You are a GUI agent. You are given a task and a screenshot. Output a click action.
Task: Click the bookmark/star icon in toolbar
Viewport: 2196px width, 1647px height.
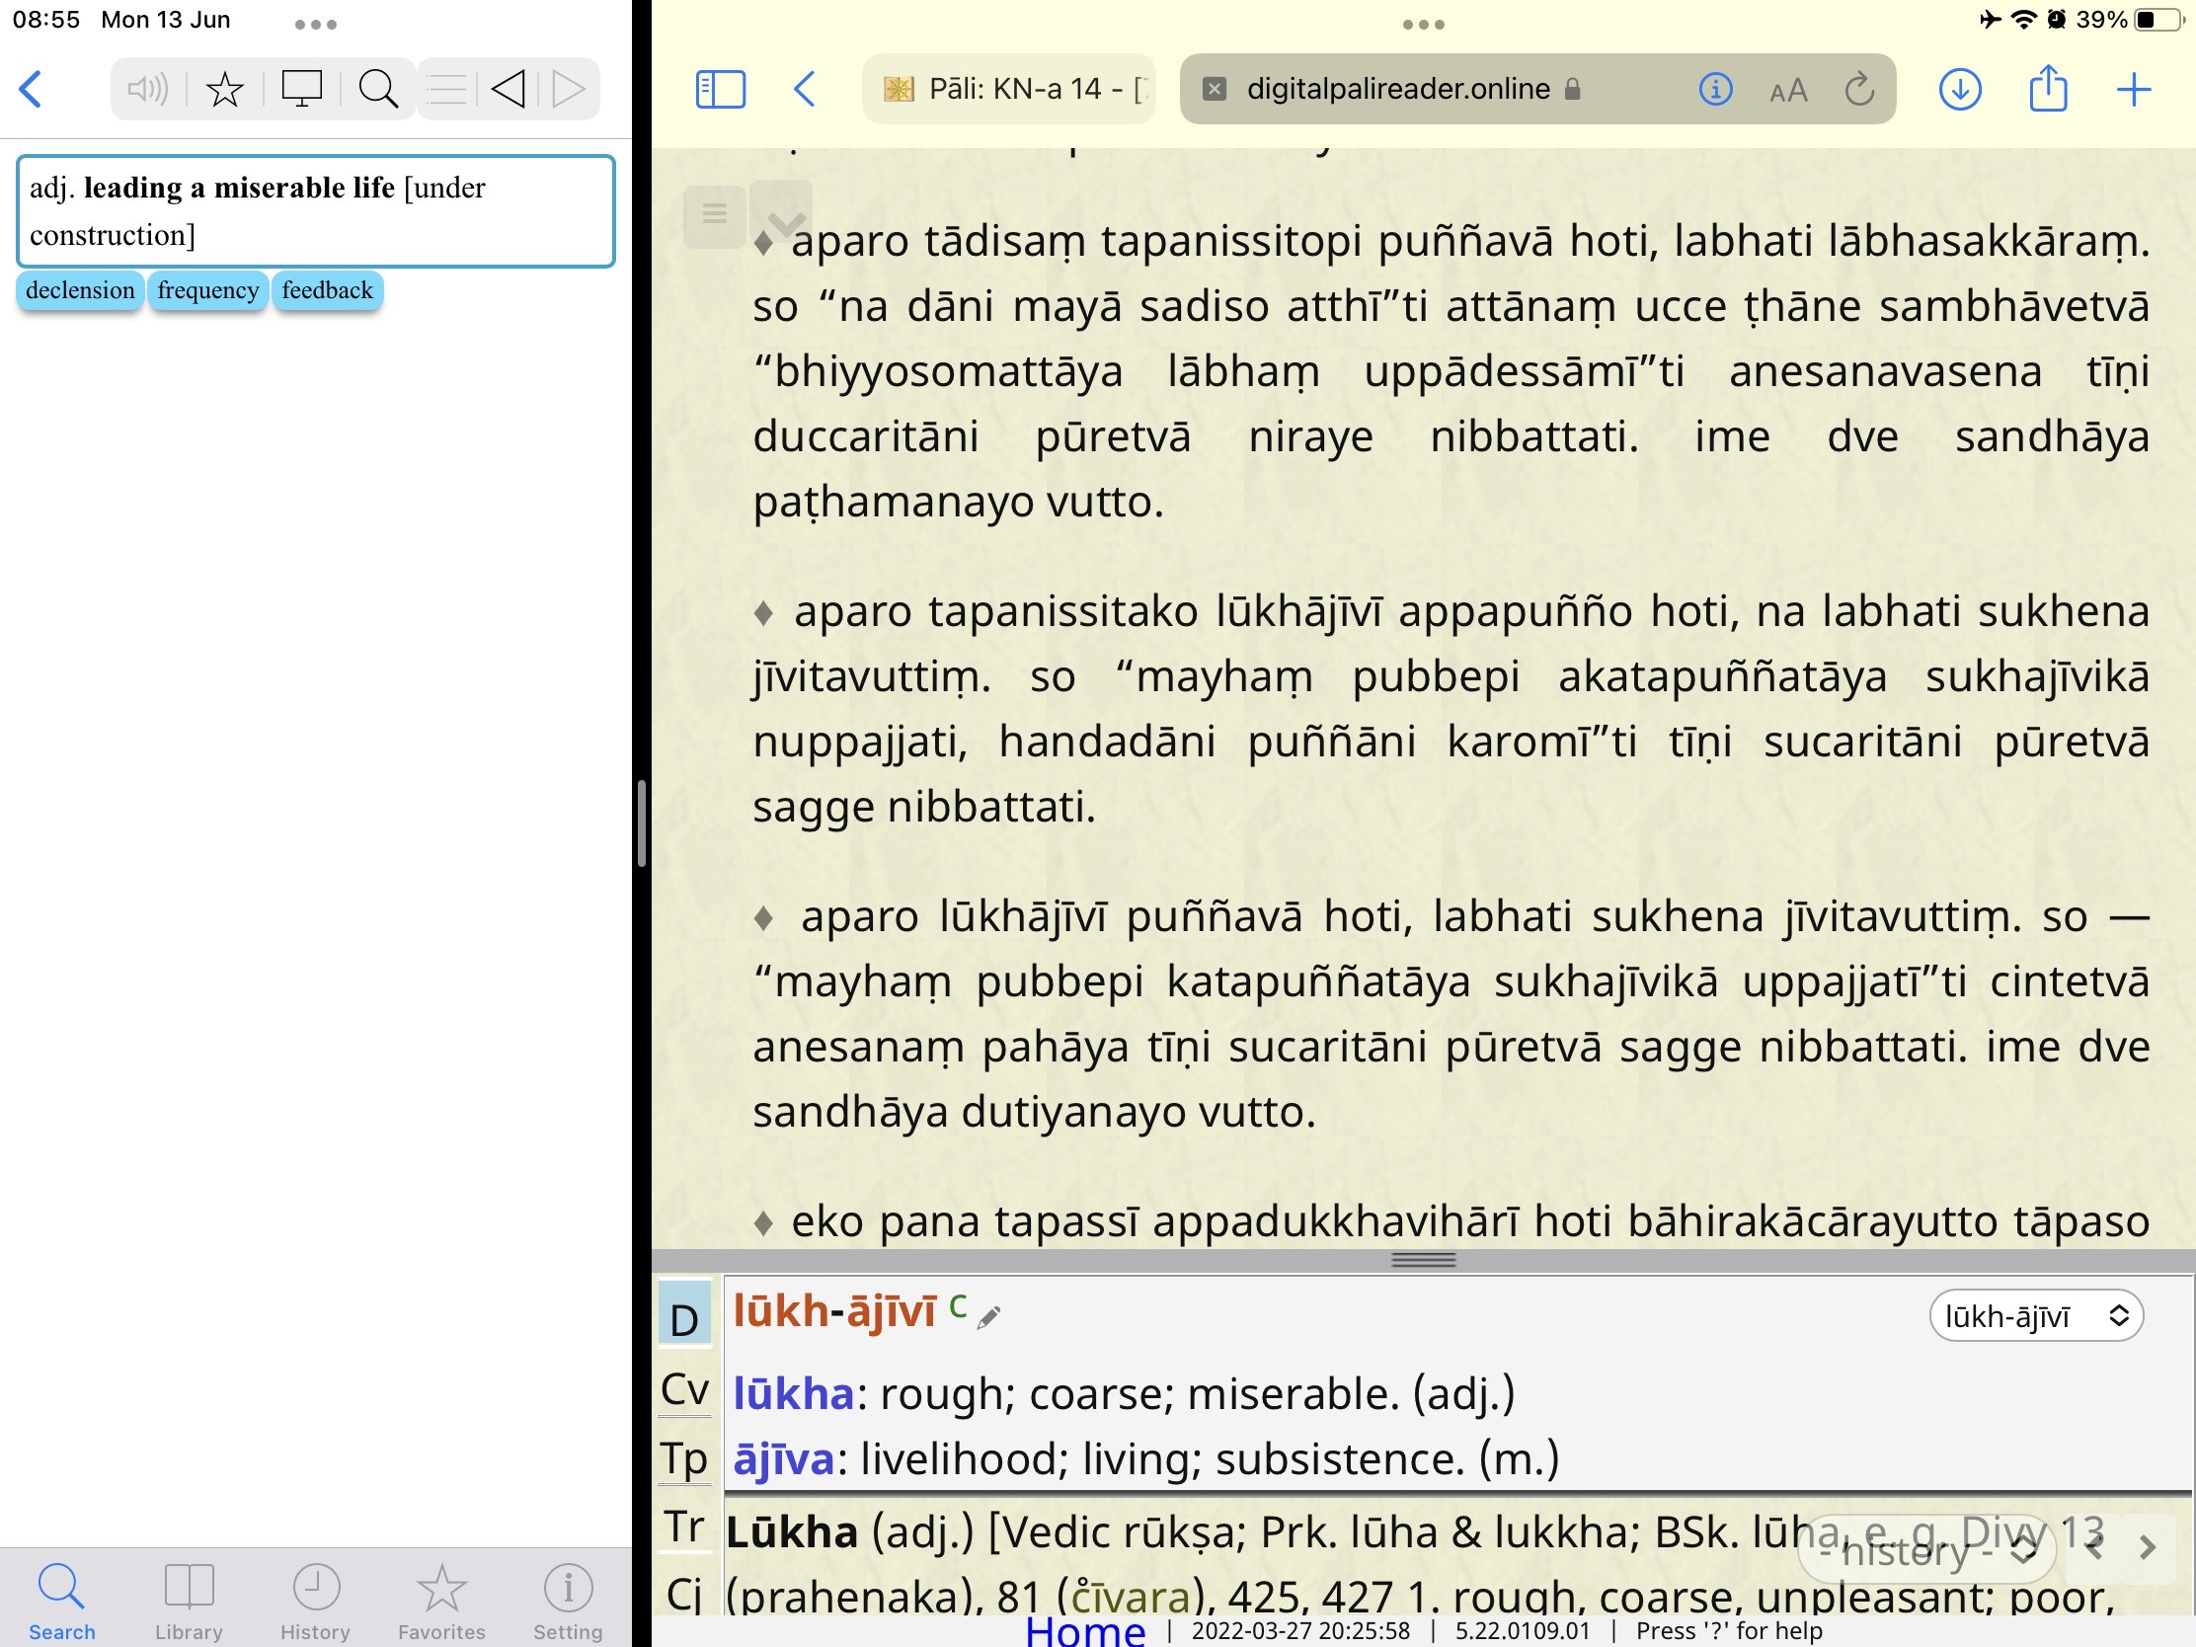click(226, 90)
